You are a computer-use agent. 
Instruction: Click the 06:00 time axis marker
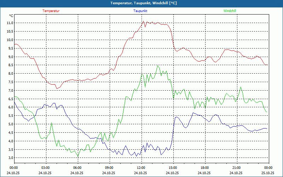[77, 168]
